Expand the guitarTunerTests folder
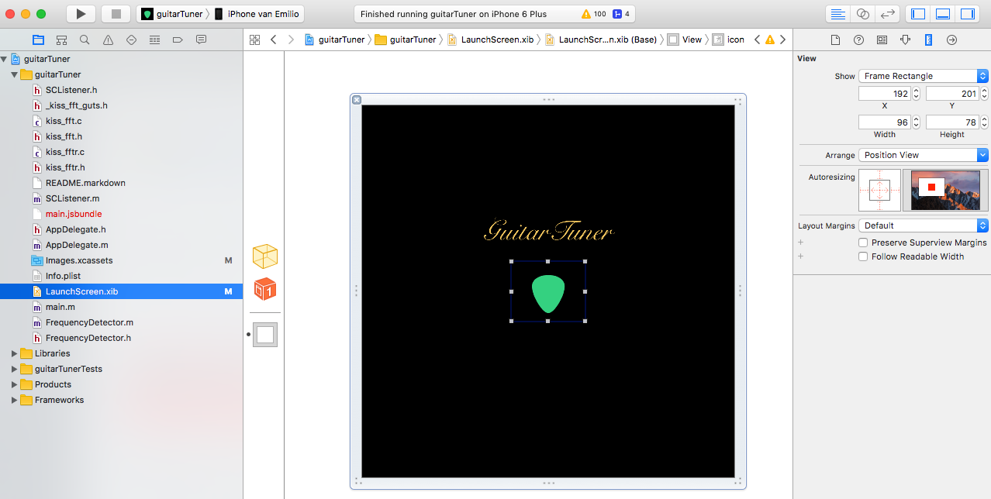 (15, 369)
